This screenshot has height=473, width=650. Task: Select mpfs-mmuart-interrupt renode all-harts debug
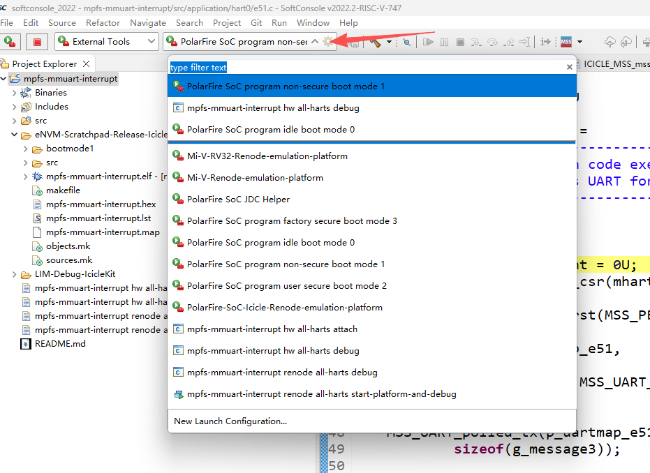click(x=372, y=372)
